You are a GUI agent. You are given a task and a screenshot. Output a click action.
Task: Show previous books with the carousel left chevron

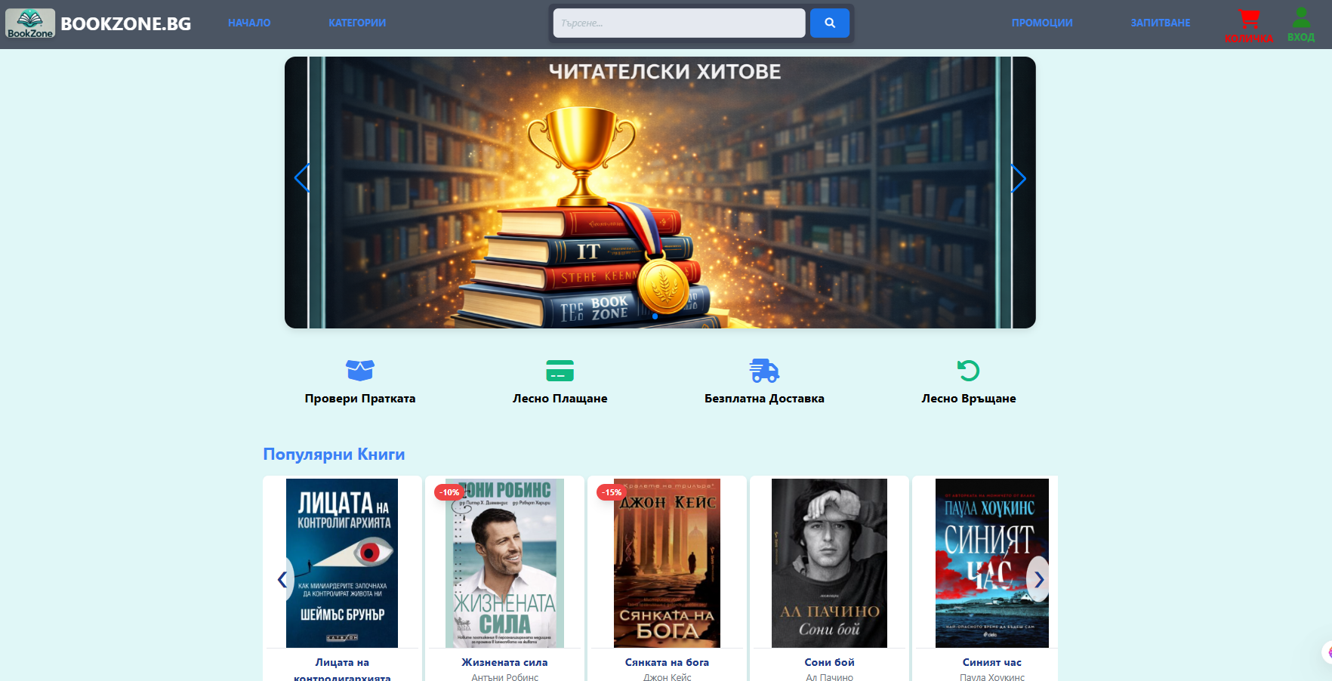tap(282, 580)
